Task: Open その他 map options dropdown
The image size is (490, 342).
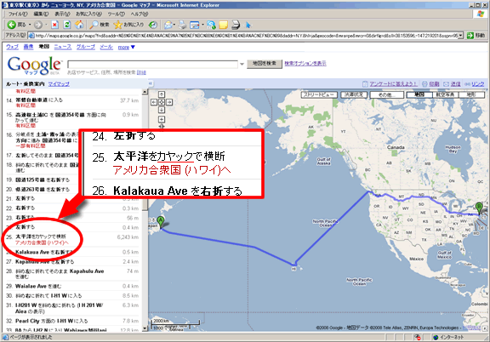Action: (387, 94)
